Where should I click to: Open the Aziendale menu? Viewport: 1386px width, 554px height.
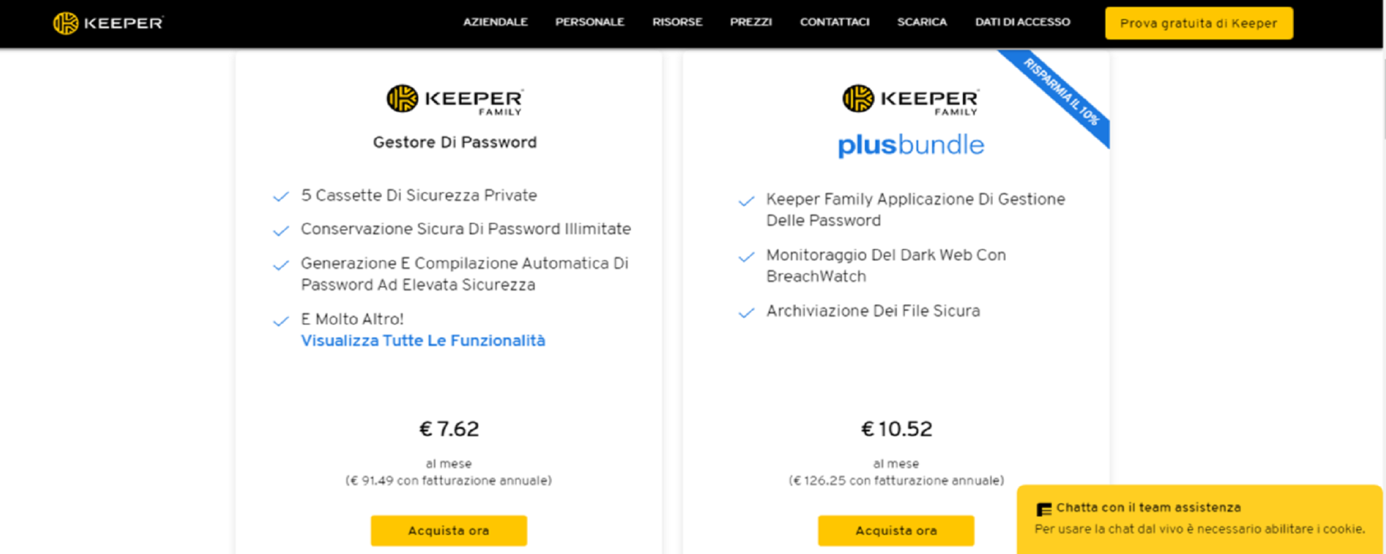coord(495,22)
